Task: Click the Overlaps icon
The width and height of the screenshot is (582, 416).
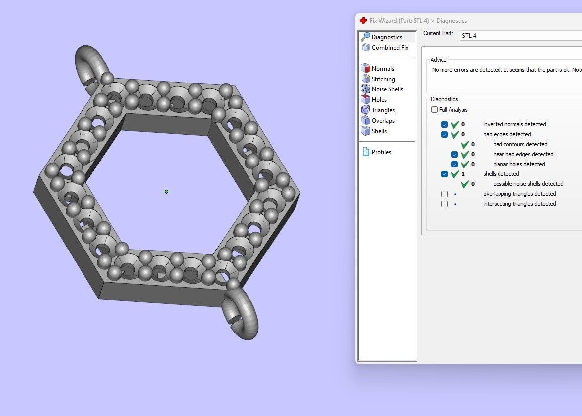Action: (366, 120)
